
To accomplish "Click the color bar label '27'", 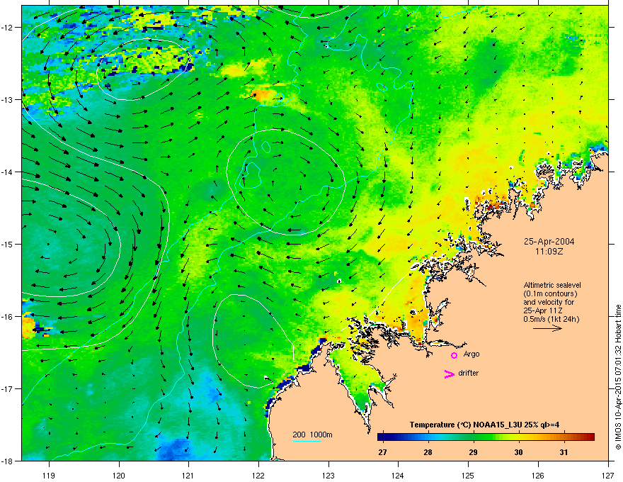I will point(382,452).
